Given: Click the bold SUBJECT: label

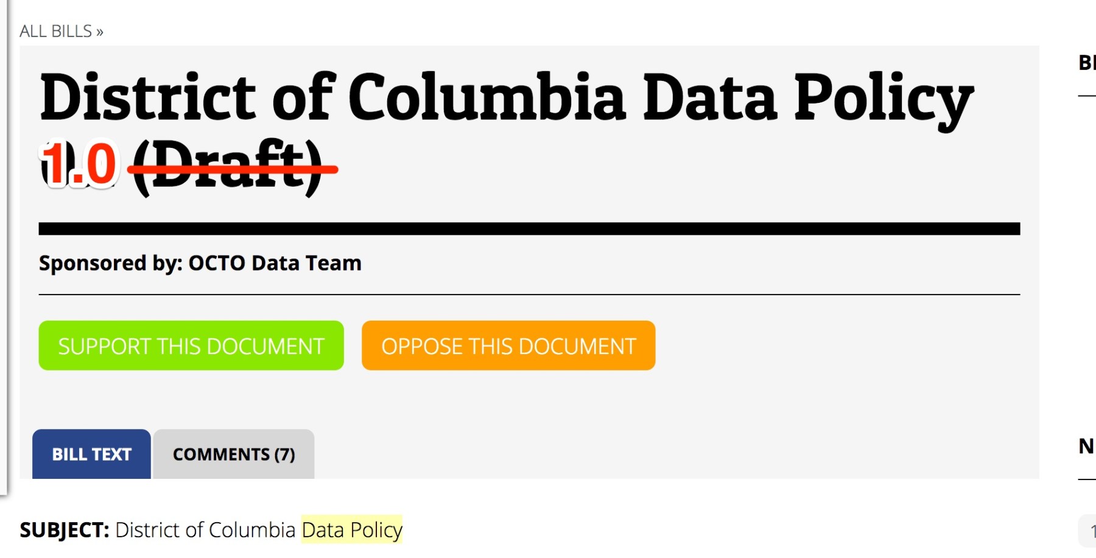Looking at the screenshot, I should [65, 530].
